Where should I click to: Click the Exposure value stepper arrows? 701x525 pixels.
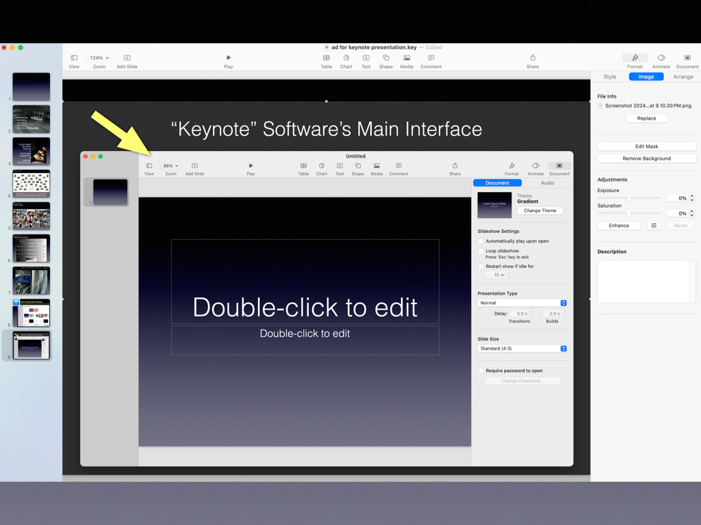(692, 198)
